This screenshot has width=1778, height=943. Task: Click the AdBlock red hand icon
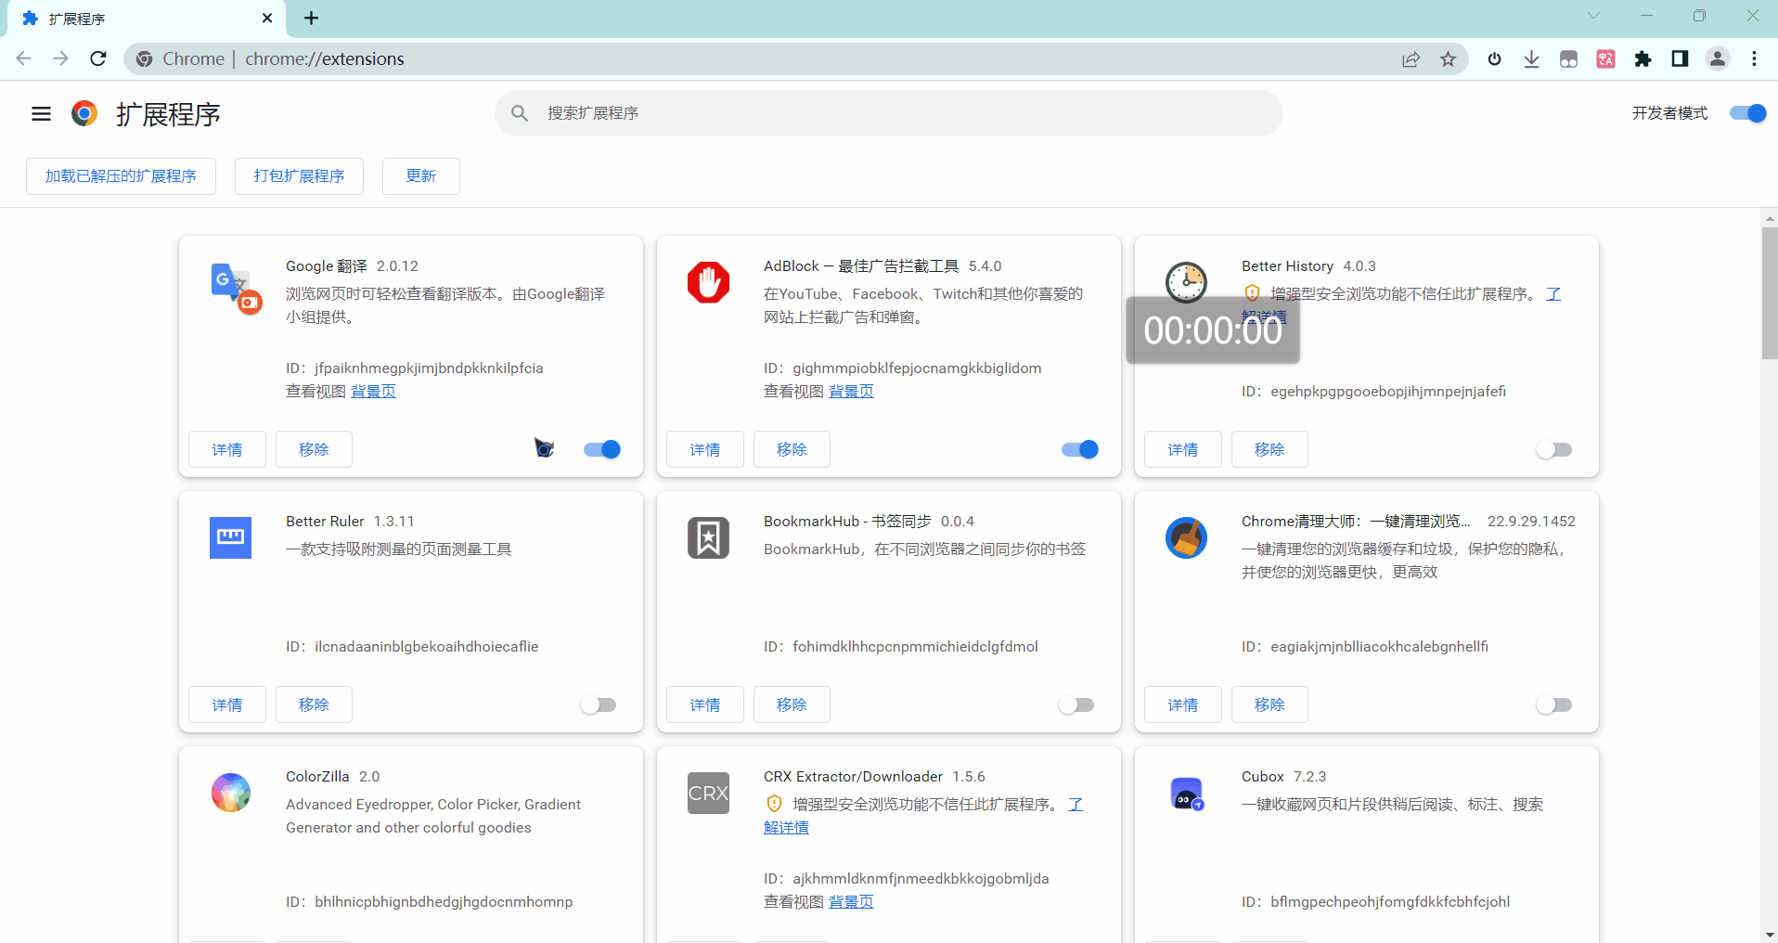point(708,282)
